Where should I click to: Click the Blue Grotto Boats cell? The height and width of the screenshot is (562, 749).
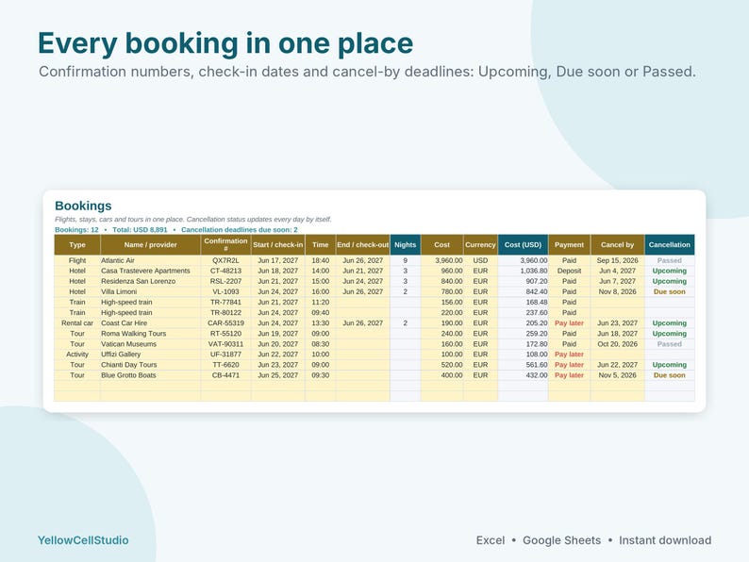pos(151,375)
